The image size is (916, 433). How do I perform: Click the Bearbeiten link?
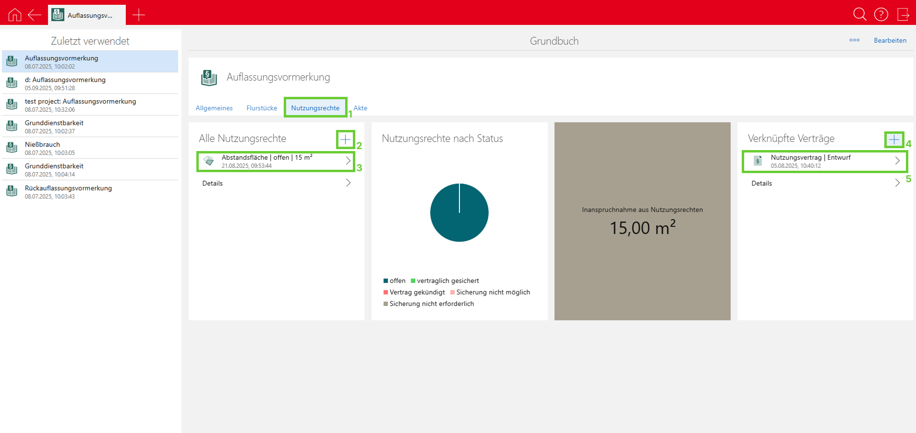[890, 40]
